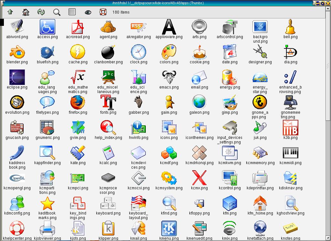Select the clock.png icon

[138, 52]
